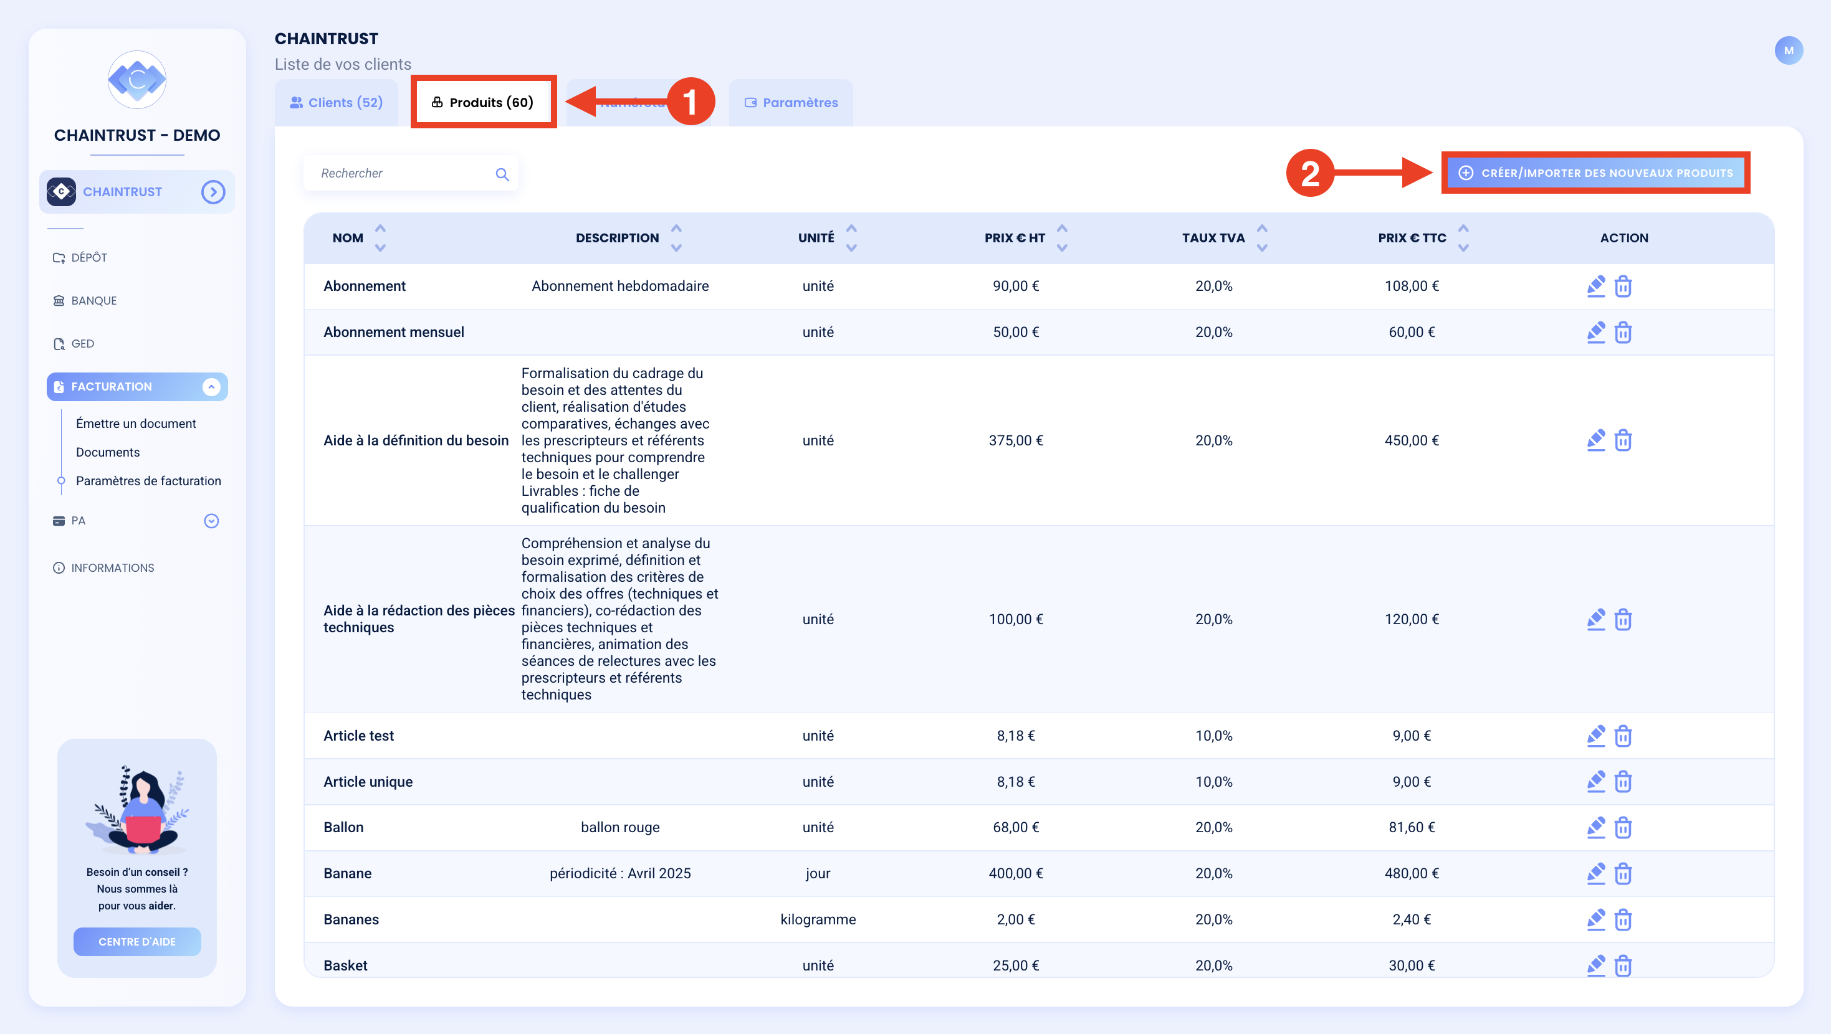Expand the PA menu section
Image resolution: width=1831 pixels, height=1034 pixels.
211,521
